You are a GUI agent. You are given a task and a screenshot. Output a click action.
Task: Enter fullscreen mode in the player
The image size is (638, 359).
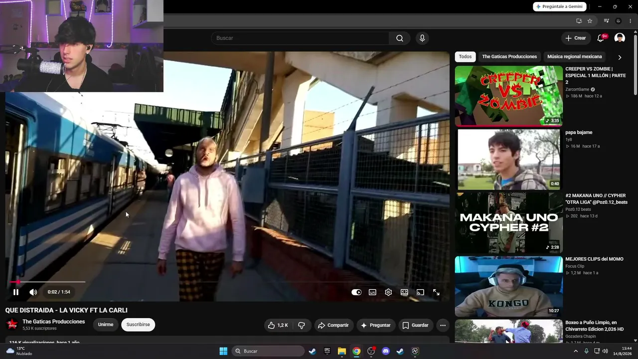pyautogui.click(x=436, y=292)
